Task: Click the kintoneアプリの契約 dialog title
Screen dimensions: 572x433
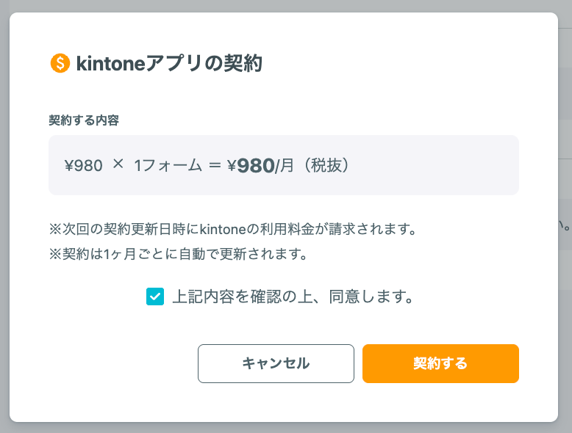Action: (x=169, y=63)
